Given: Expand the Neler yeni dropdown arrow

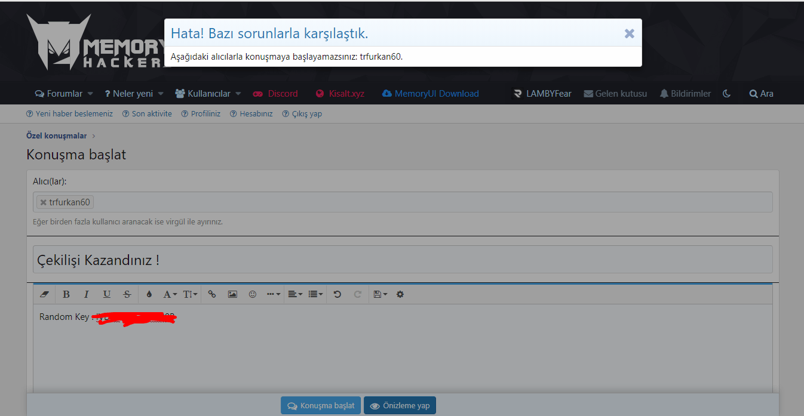Looking at the screenshot, I should tap(161, 94).
